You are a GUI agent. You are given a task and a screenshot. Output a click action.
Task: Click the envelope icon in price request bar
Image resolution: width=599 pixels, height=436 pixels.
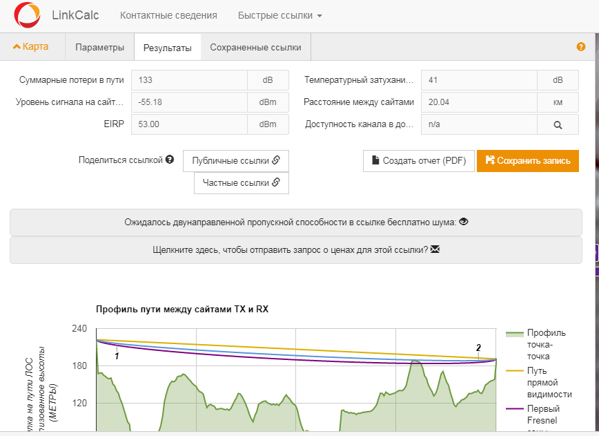click(x=435, y=249)
